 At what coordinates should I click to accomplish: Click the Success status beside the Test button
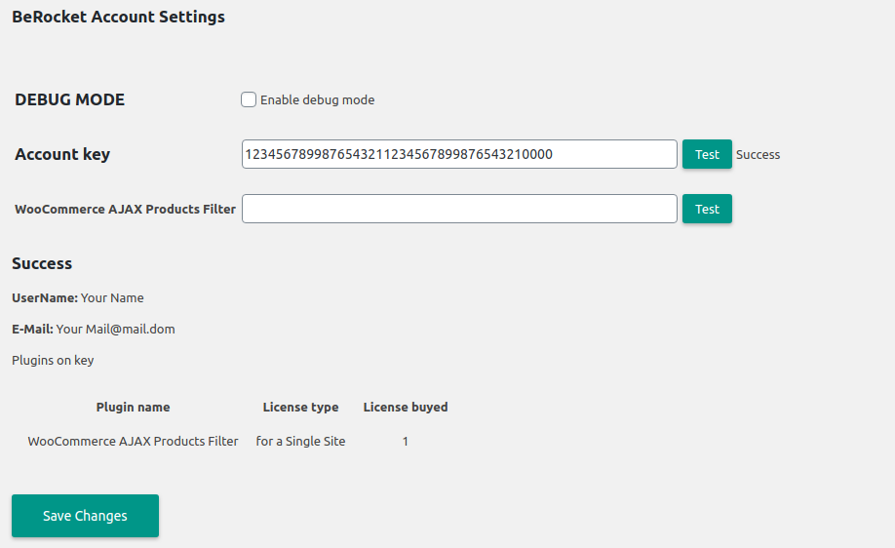[x=758, y=154]
